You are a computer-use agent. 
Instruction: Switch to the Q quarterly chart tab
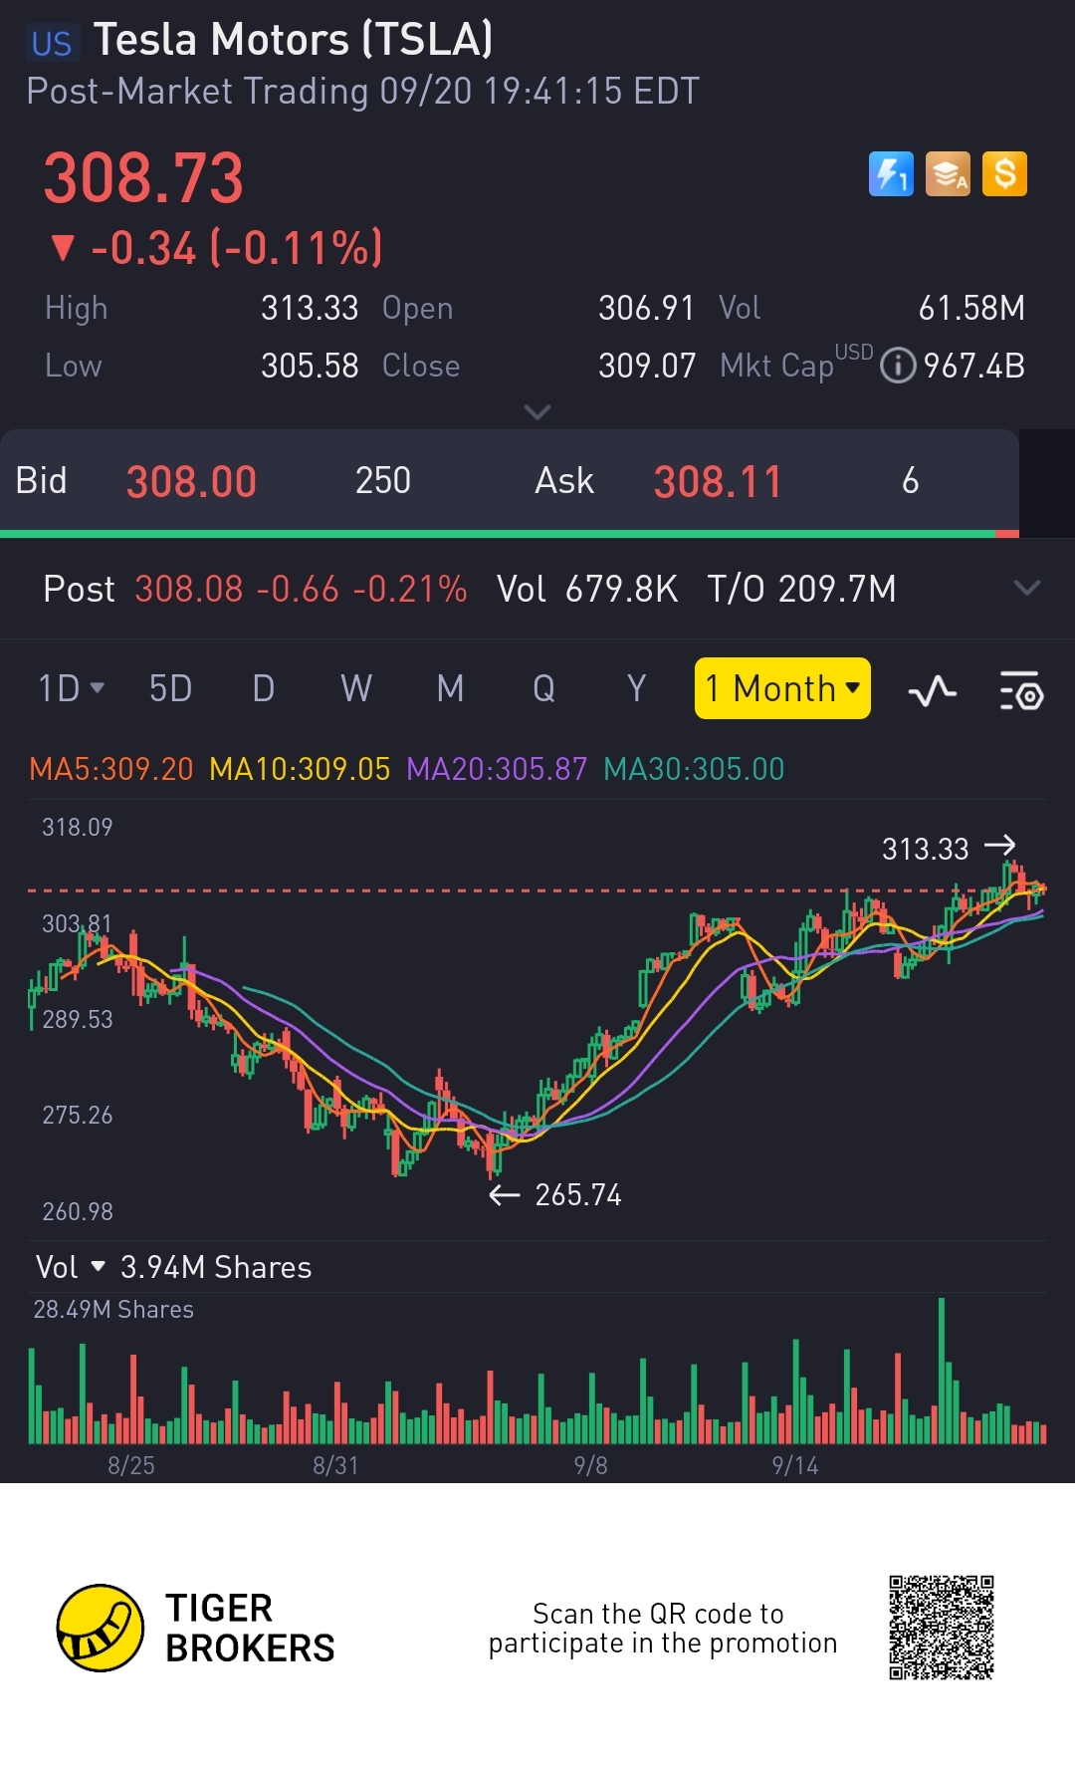[543, 688]
